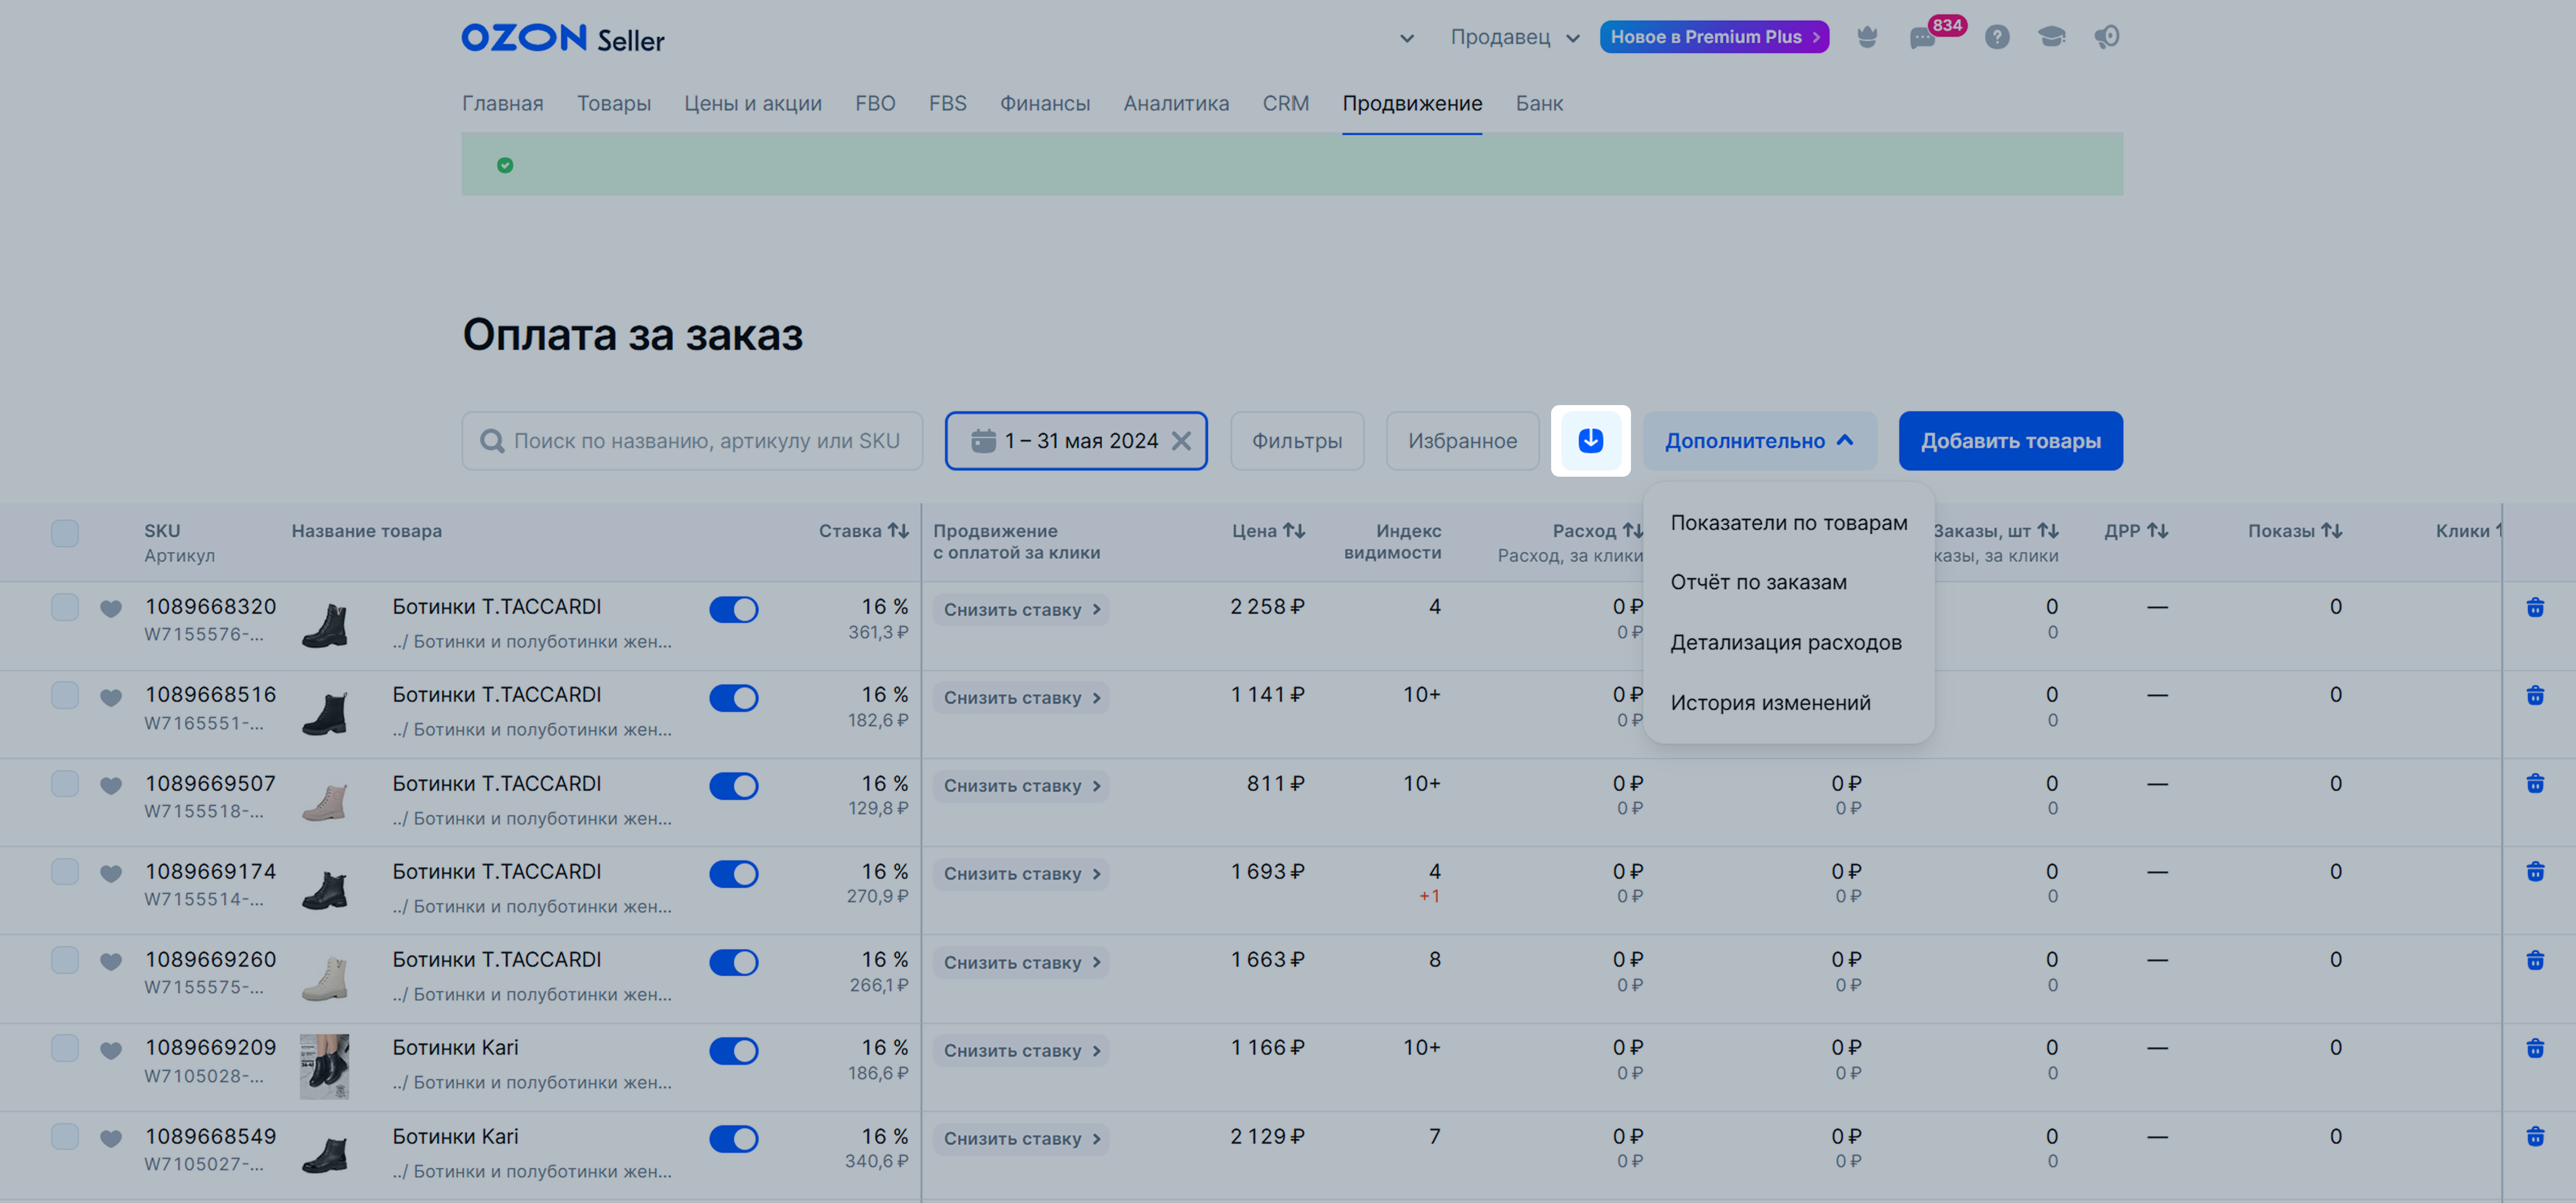Expand Снизить ставку for SKU 1089669174
The image size is (2576, 1203).
tap(1021, 873)
